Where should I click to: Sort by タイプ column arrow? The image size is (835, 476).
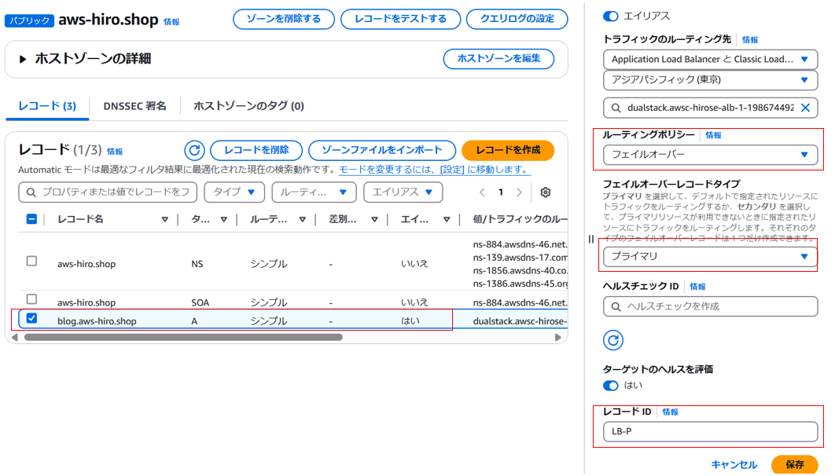[223, 219]
